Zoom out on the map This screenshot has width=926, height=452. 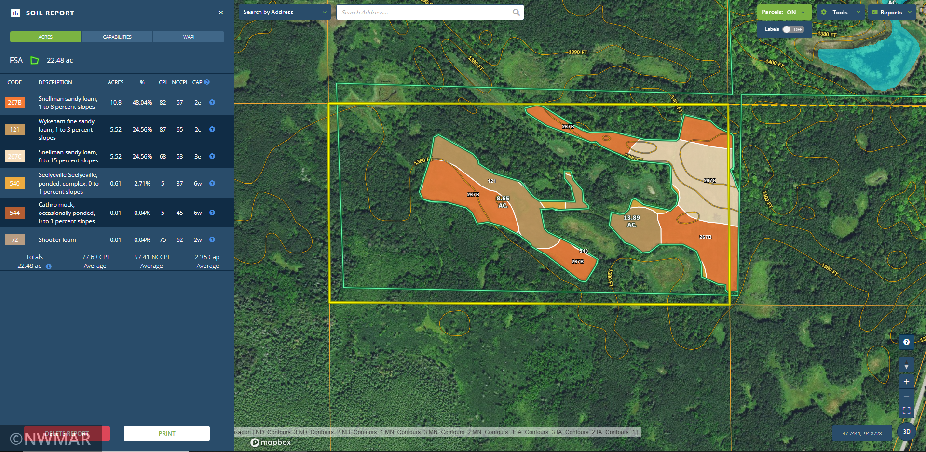(906, 396)
